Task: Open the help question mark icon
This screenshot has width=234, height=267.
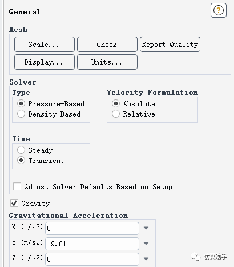Action: pos(219,10)
